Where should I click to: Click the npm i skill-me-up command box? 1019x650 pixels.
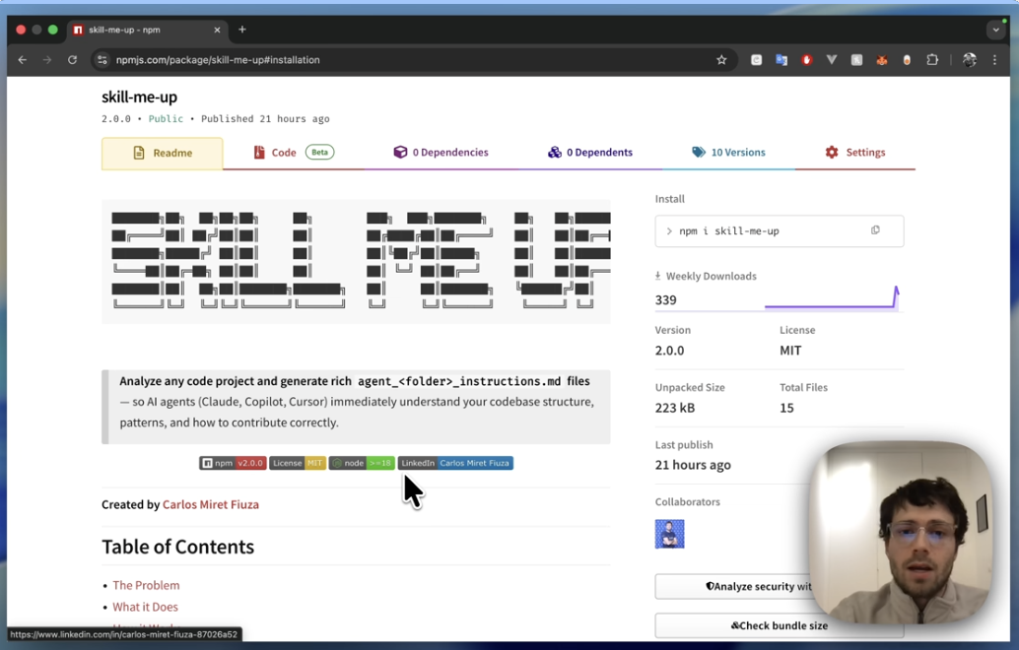point(780,231)
